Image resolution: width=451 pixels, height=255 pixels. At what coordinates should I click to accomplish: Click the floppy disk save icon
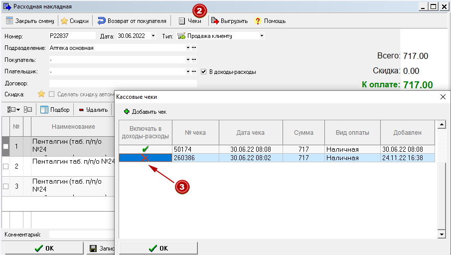point(93,249)
